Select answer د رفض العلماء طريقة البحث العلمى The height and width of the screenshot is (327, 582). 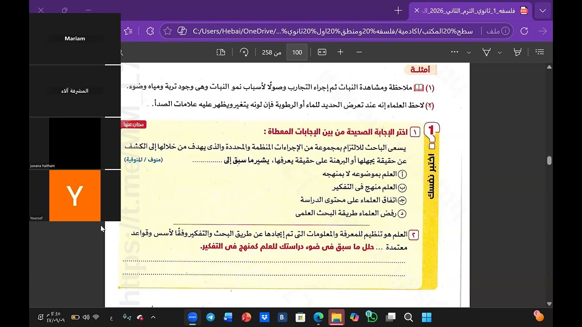tap(351, 213)
